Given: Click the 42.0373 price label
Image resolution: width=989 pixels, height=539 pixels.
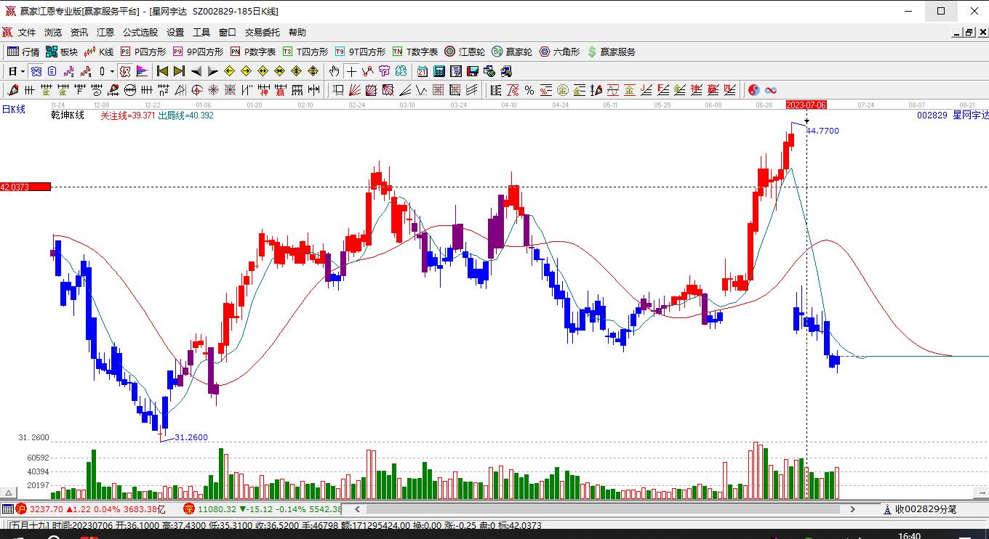Looking at the screenshot, I should (x=25, y=187).
